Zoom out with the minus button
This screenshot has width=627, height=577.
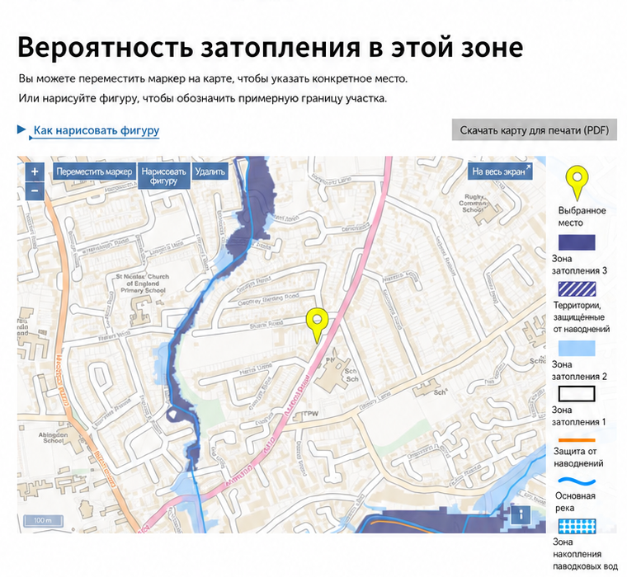point(35,190)
